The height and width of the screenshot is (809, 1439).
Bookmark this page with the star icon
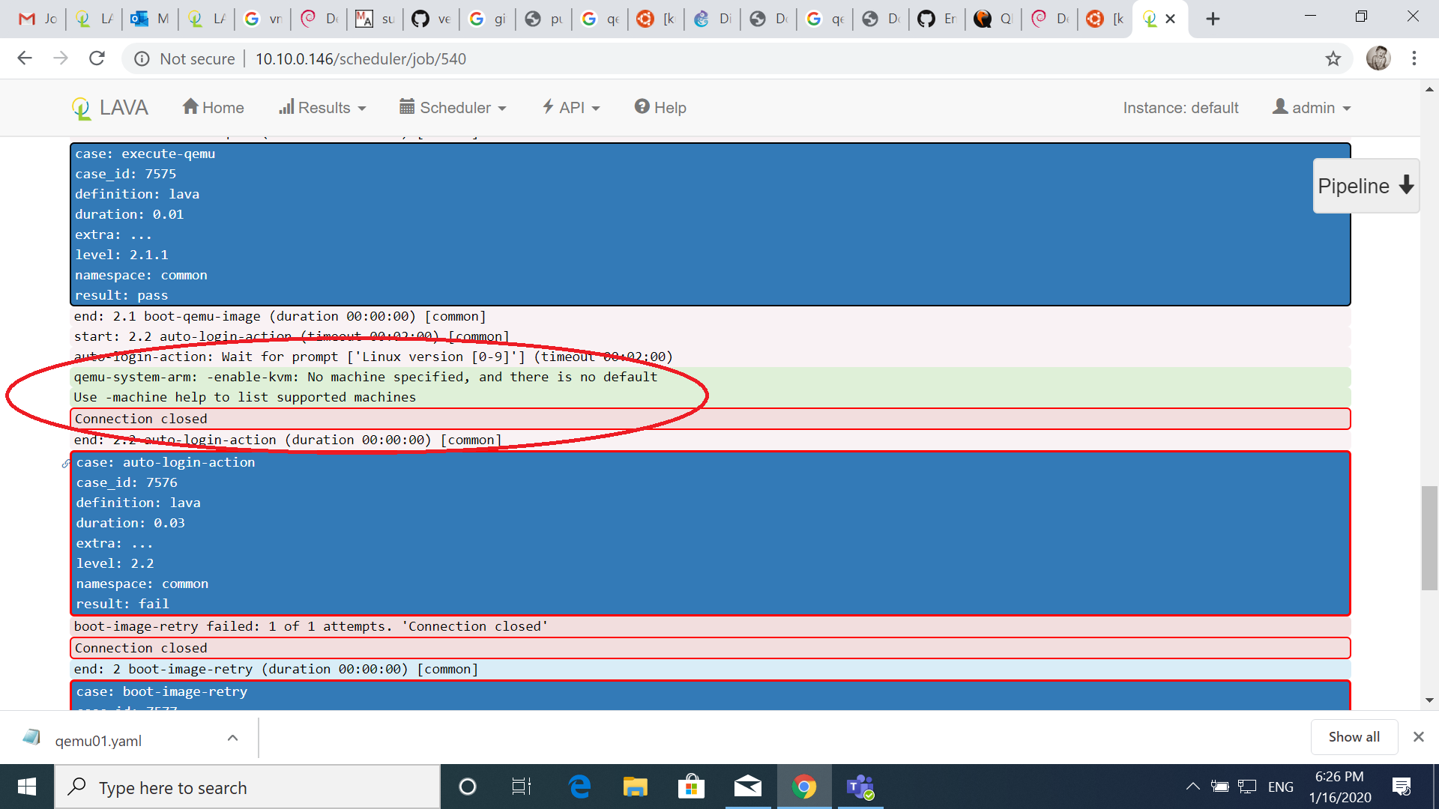[x=1333, y=59]
